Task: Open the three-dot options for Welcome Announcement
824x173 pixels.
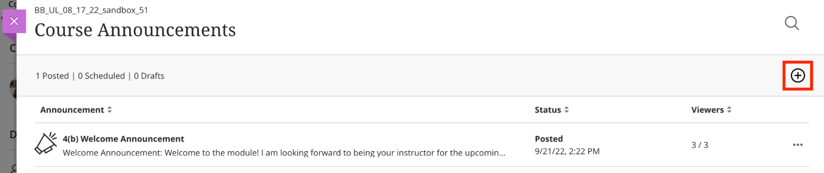Action: (x=798, y=145)
